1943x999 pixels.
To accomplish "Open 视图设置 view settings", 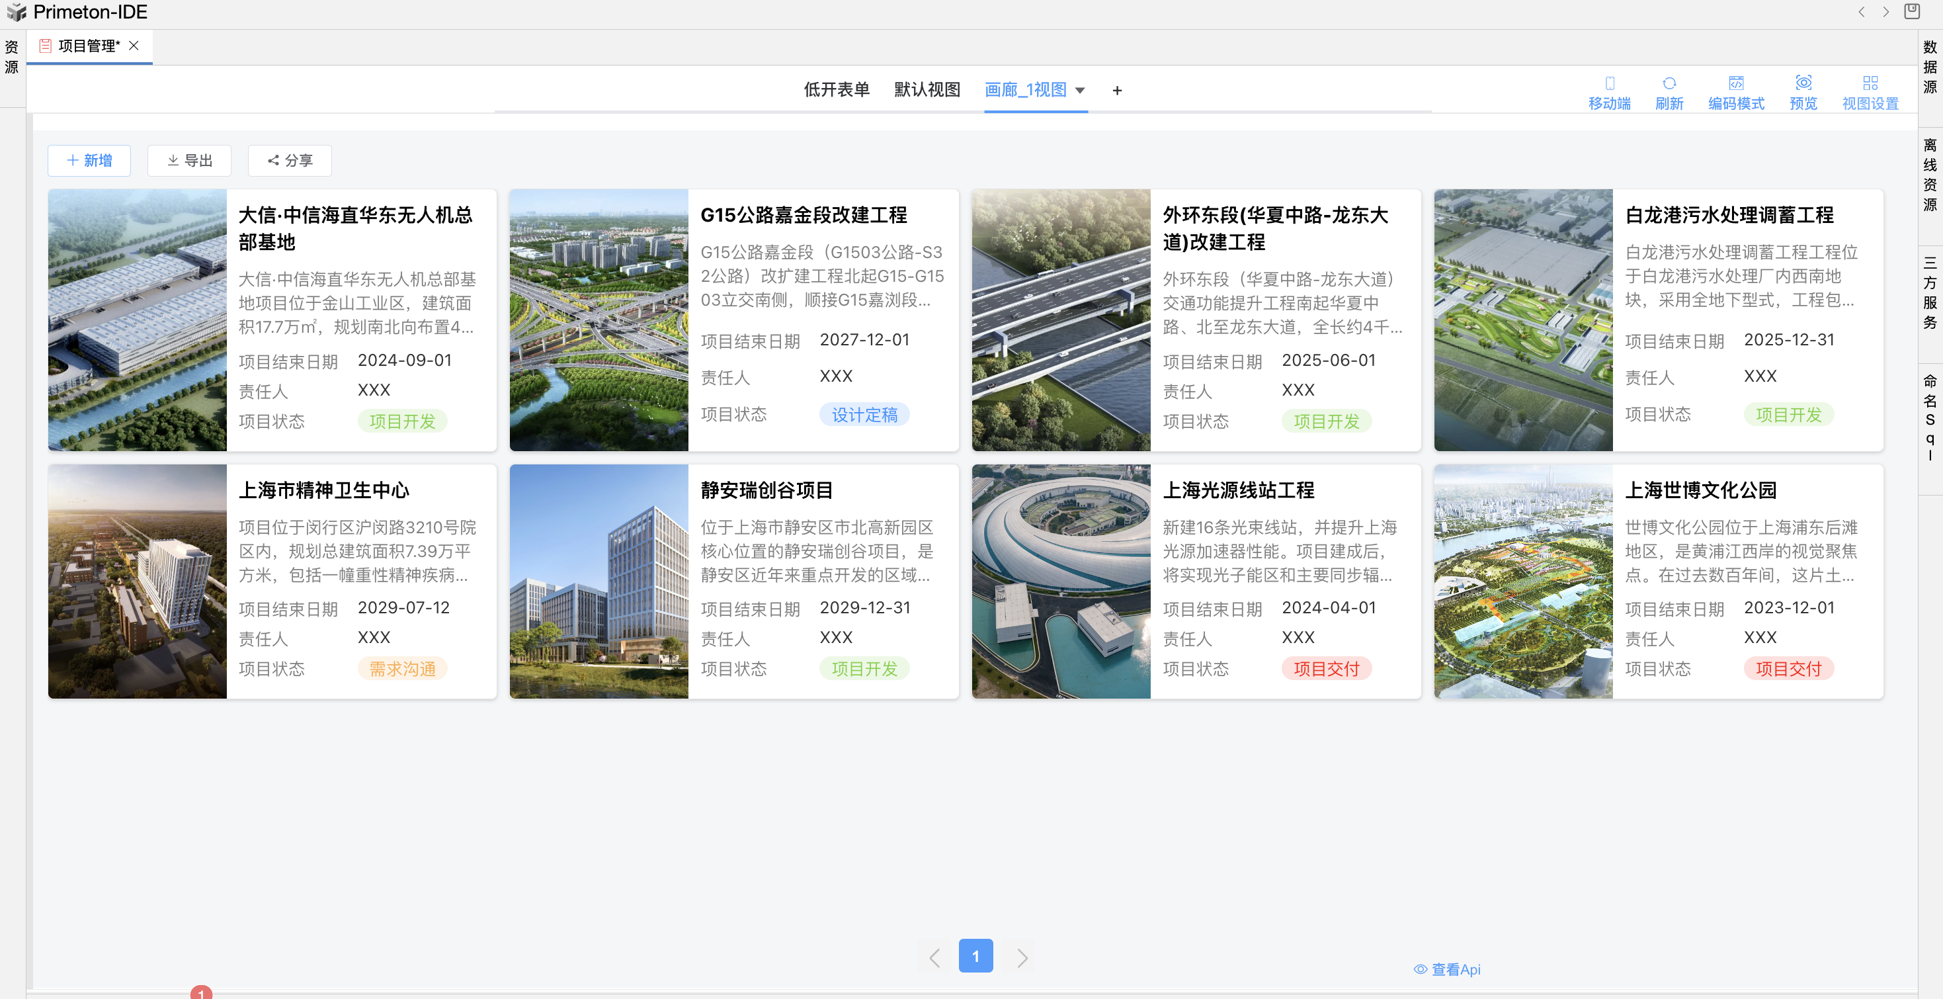I will pos(1870,92).
